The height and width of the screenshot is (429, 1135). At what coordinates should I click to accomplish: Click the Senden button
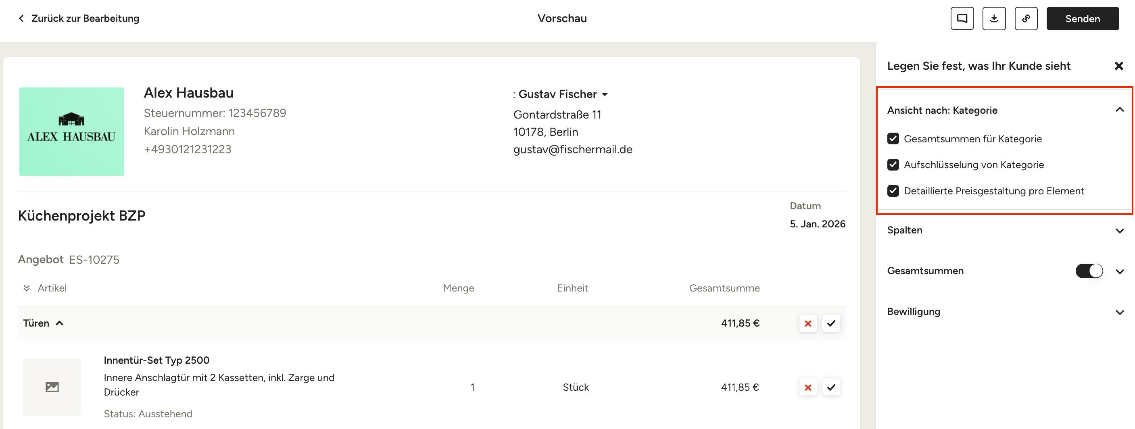(x=1082, y=19)
